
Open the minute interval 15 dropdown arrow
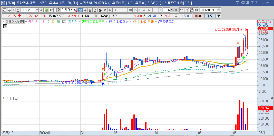(x=160, y=10)
